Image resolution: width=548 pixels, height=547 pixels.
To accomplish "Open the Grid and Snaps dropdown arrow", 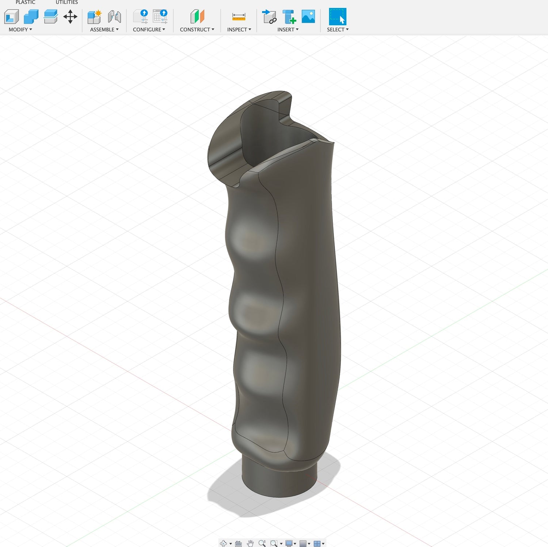I will tap(309, 544).
